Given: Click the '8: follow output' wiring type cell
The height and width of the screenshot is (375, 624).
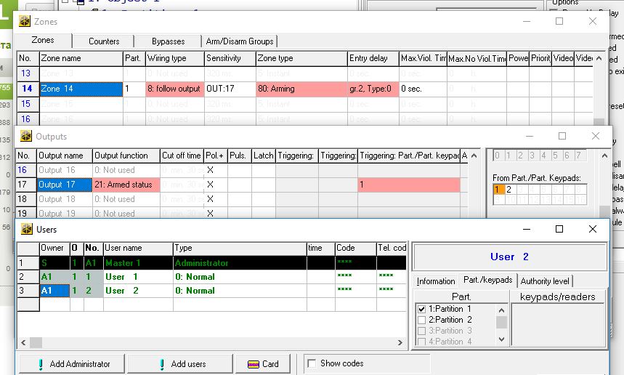Looking at the screenshot, I should tap(174, 89).
